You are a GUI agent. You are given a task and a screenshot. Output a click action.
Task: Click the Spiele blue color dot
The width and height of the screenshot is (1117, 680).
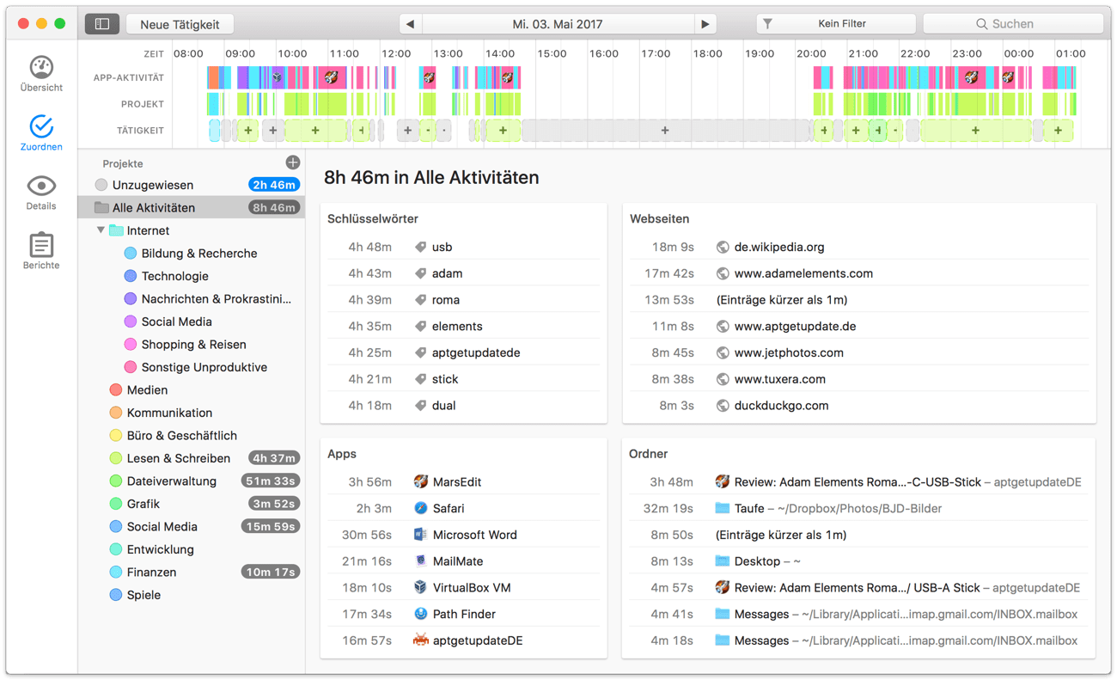[x=116, y=595]
